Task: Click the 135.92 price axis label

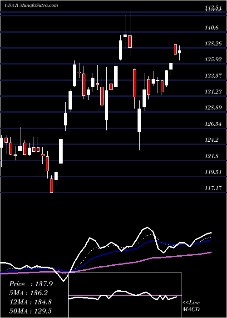Action: [213, 60]
